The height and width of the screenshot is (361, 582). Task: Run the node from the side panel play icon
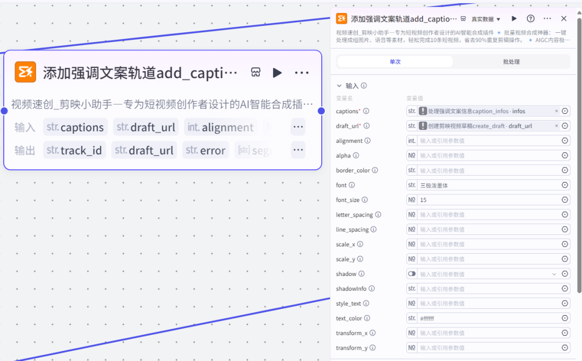pyautogui.click(x=514, y=18)
